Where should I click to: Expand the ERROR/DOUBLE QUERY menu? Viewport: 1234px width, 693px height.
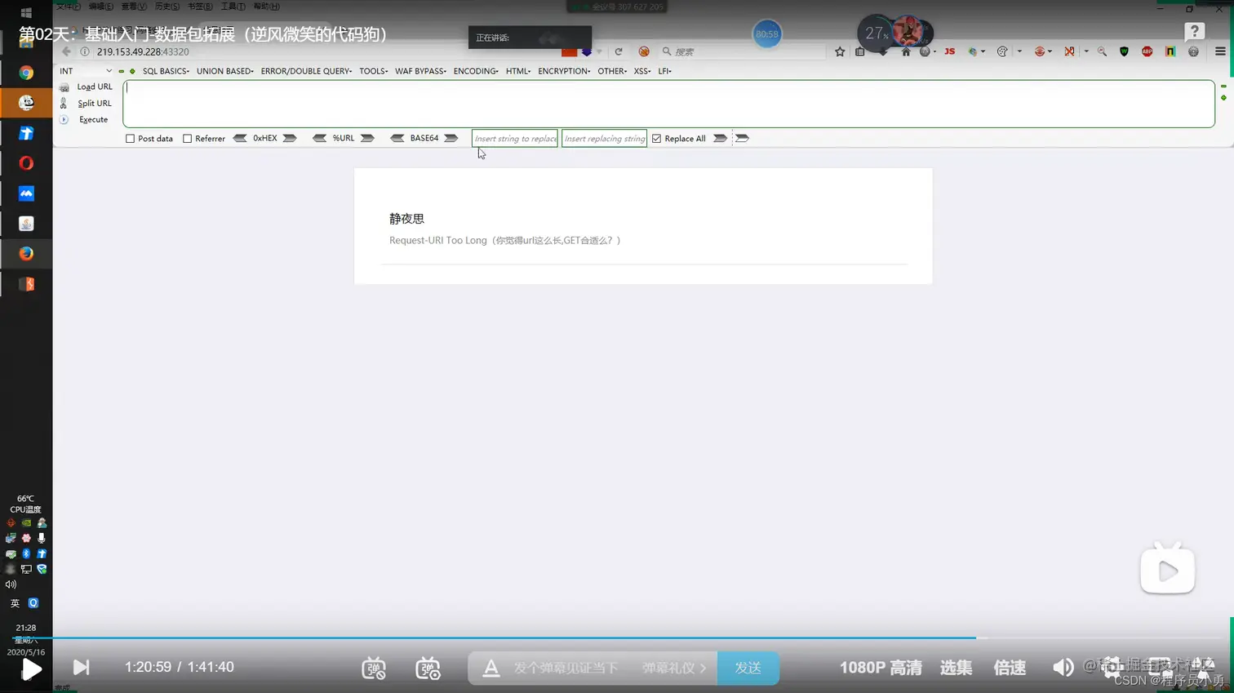306,71
